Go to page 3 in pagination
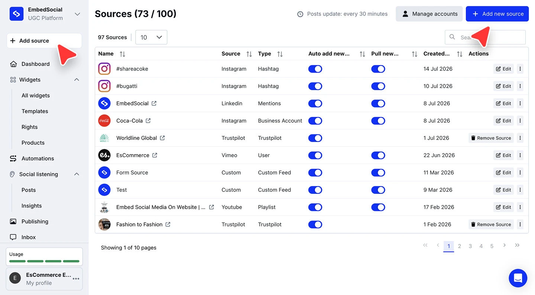 [x=470, y=246]
